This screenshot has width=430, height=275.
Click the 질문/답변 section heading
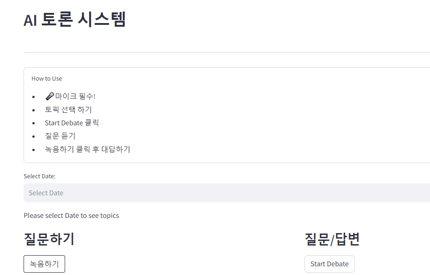tap(332, 239)
